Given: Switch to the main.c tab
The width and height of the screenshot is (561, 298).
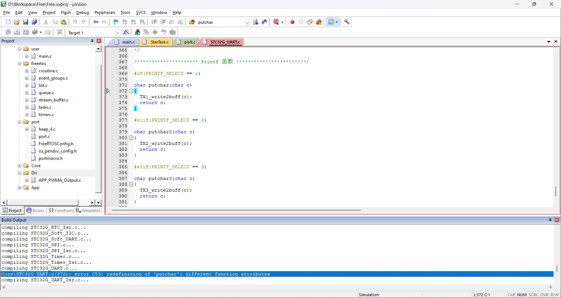Looking at the screenshot, I should click(x=125, y=42).
